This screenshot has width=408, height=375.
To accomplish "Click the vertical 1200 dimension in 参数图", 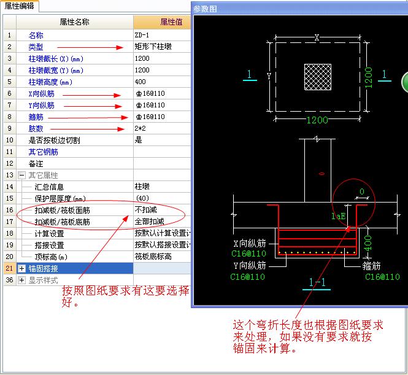I will [x=369, y=77].
